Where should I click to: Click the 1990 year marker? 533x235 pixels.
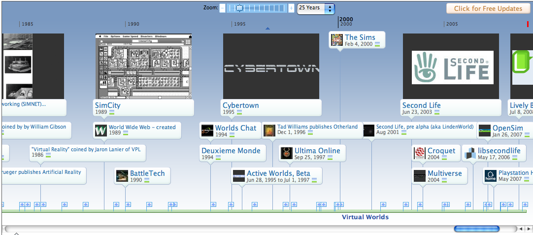point(133,24)
